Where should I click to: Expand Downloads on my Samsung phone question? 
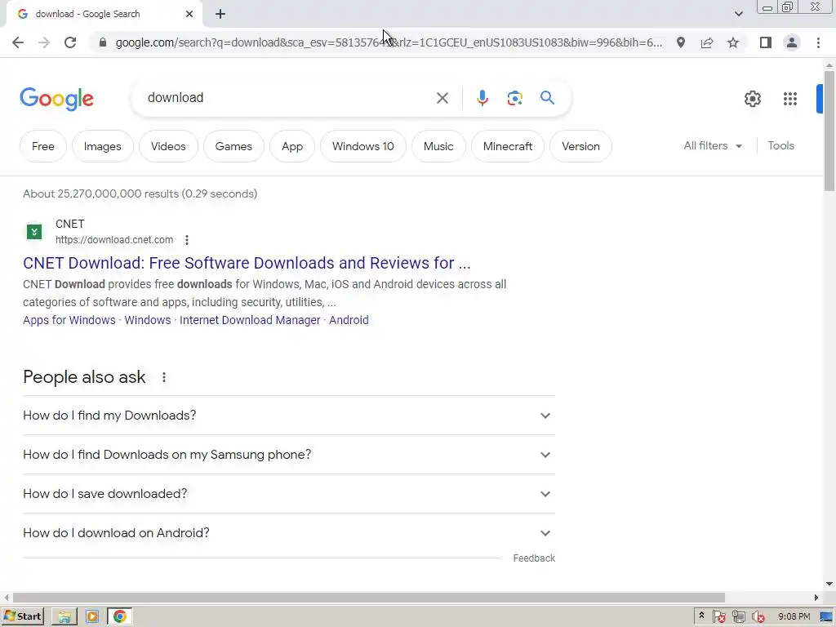pos(289,455)
